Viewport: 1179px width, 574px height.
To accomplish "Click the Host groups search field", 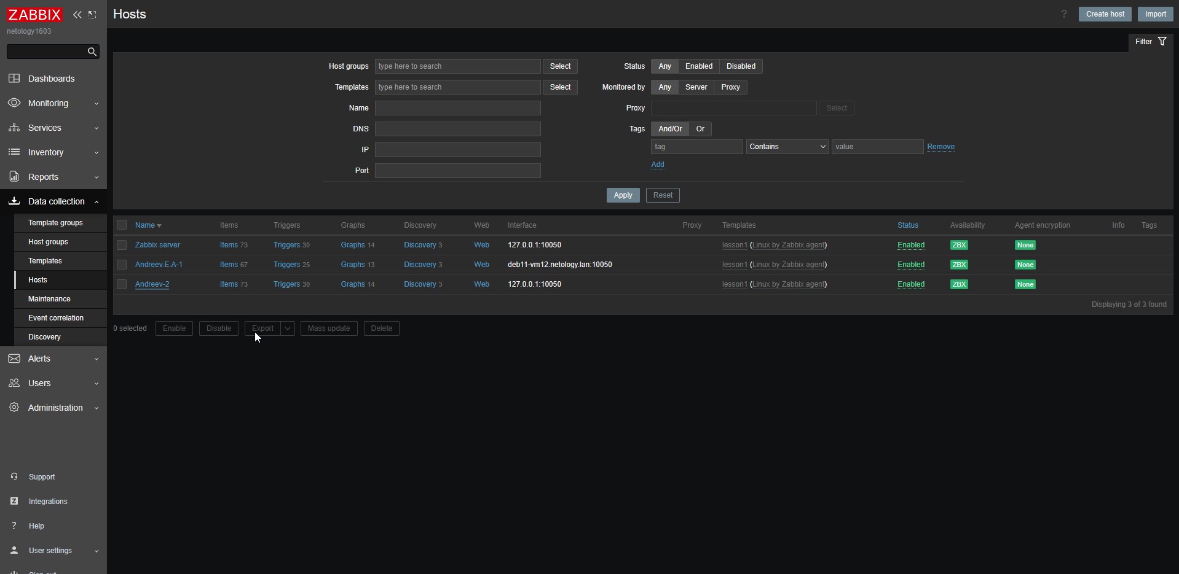I will [458, 66].
